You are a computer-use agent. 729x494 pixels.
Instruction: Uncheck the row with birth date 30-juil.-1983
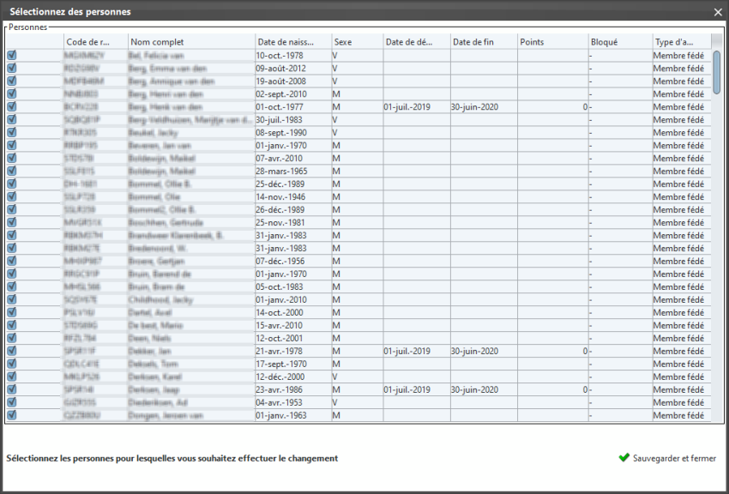point(12,119)
